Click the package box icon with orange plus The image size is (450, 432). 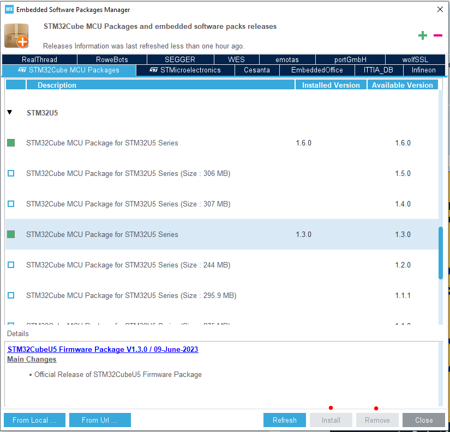coord(16,34)
